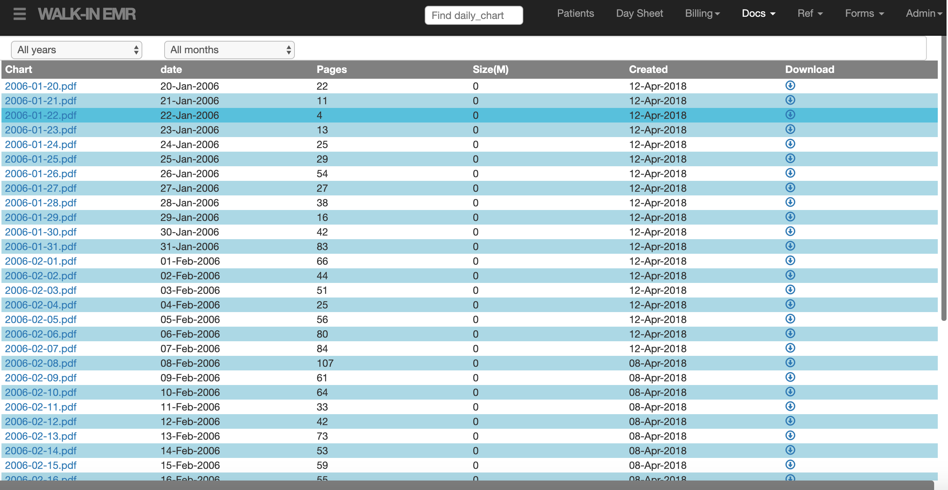The width and height of the screenshot is (948, 490).
Task: Download the 02-Feb-2006 chart using icon
Action: (790, 275)
